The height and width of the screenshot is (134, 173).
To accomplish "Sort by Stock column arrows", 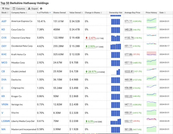I will pyautogui.click(x=8, y=13).
